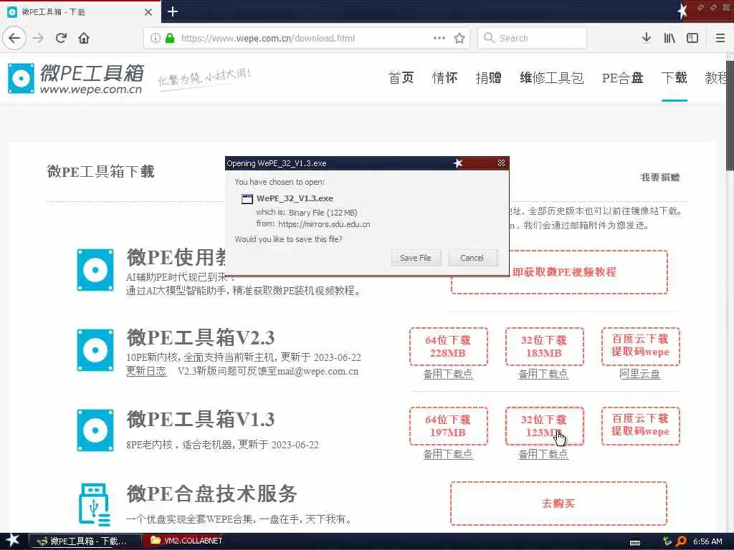Screen dimensions: 734x550
Task: Reload the page with the refresh icon
Action: pyautogui.click(x=61, y=38)
